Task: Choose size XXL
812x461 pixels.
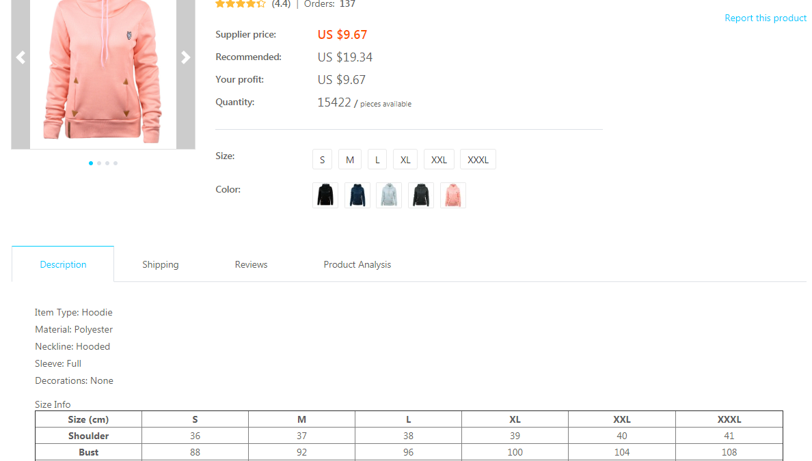Action: pyautogui.click(x=439, y=159)
